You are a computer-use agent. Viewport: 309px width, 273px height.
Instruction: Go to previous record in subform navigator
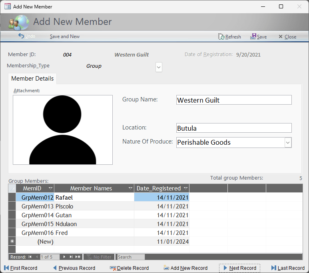point(37,257)
